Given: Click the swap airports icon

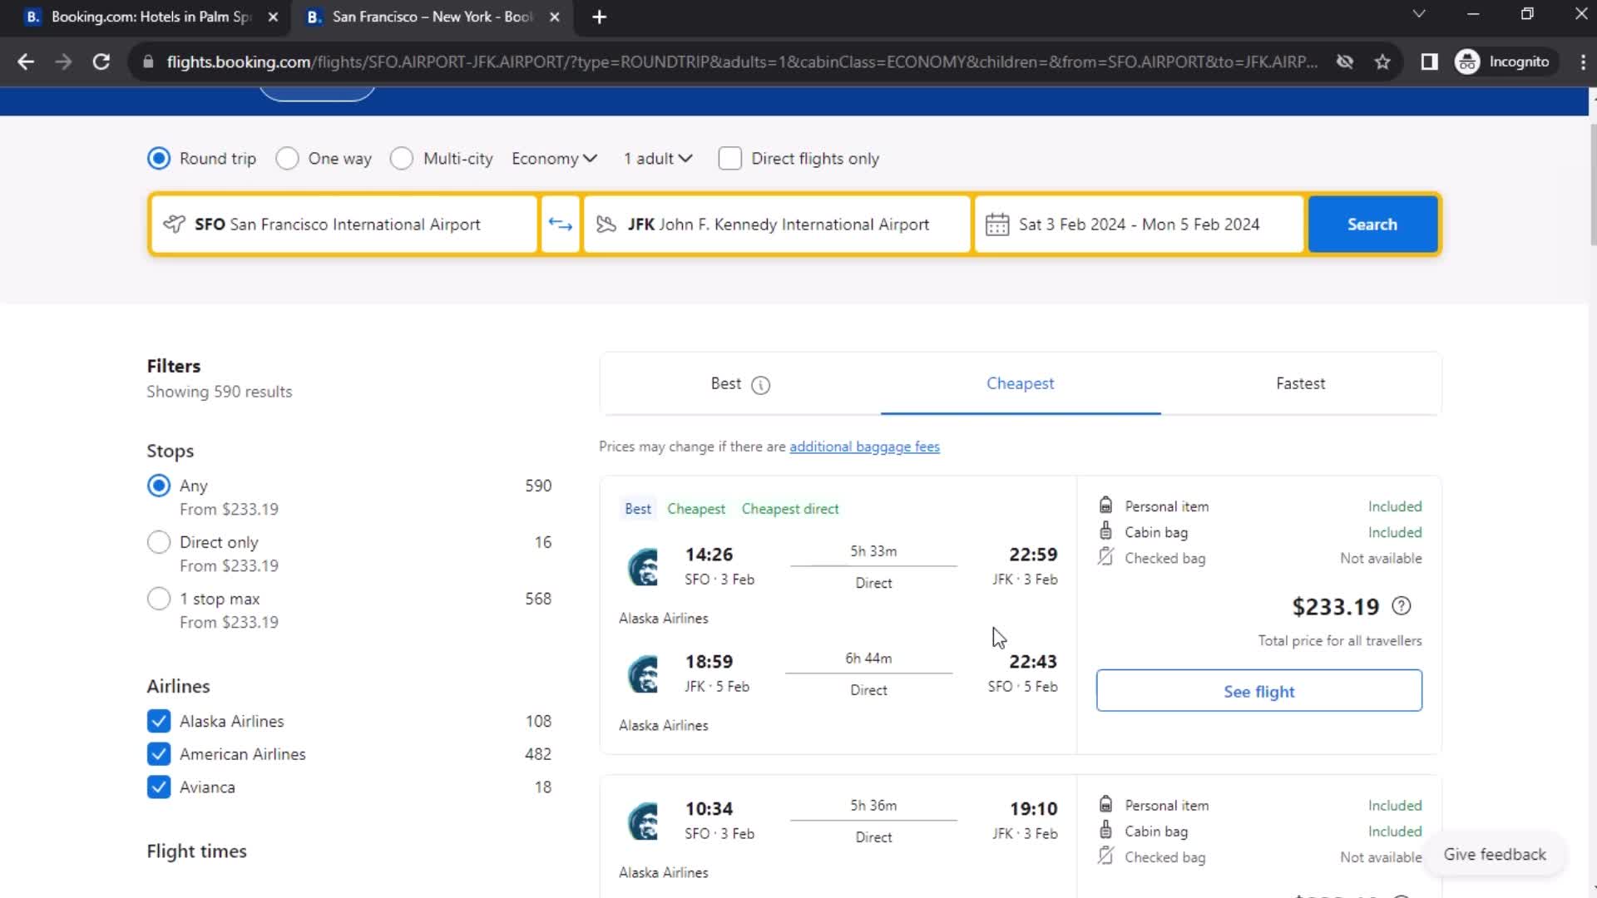Looking at the screenshot, I should (561, 224).
